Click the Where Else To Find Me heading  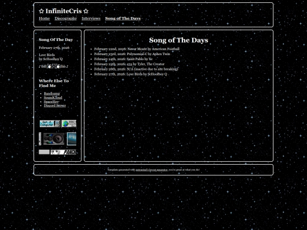coord(54,83)
